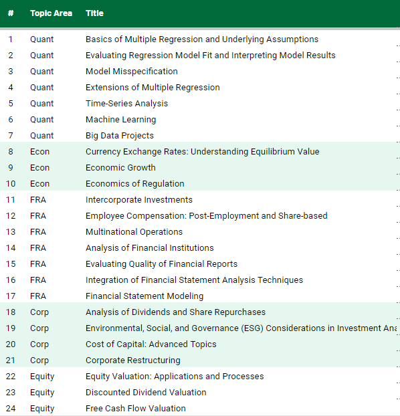Click the 'Econ' cell in row 8
Image resolution: width=400 pixels, height=416 pixels.
click(x=39, y=152)
